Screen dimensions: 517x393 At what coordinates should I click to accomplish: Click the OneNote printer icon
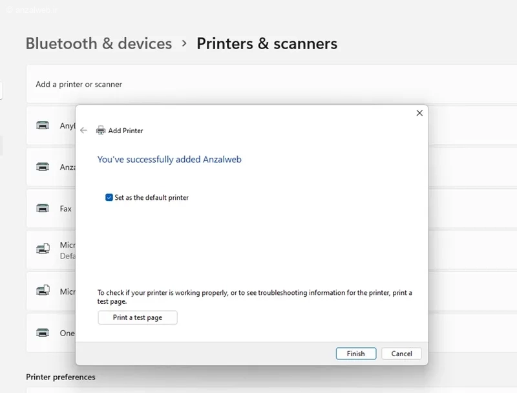click(x=43, y=333)
